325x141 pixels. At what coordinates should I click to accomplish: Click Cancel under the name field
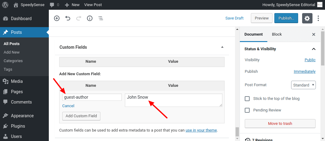point(68,106)
